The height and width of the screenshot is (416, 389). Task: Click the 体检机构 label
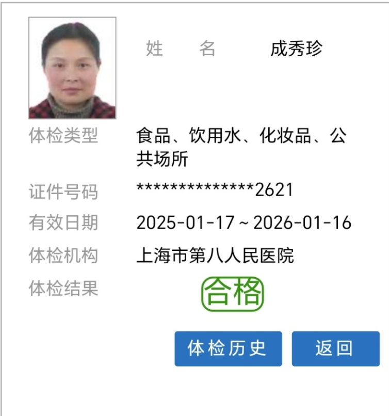(x=63, y=255)
